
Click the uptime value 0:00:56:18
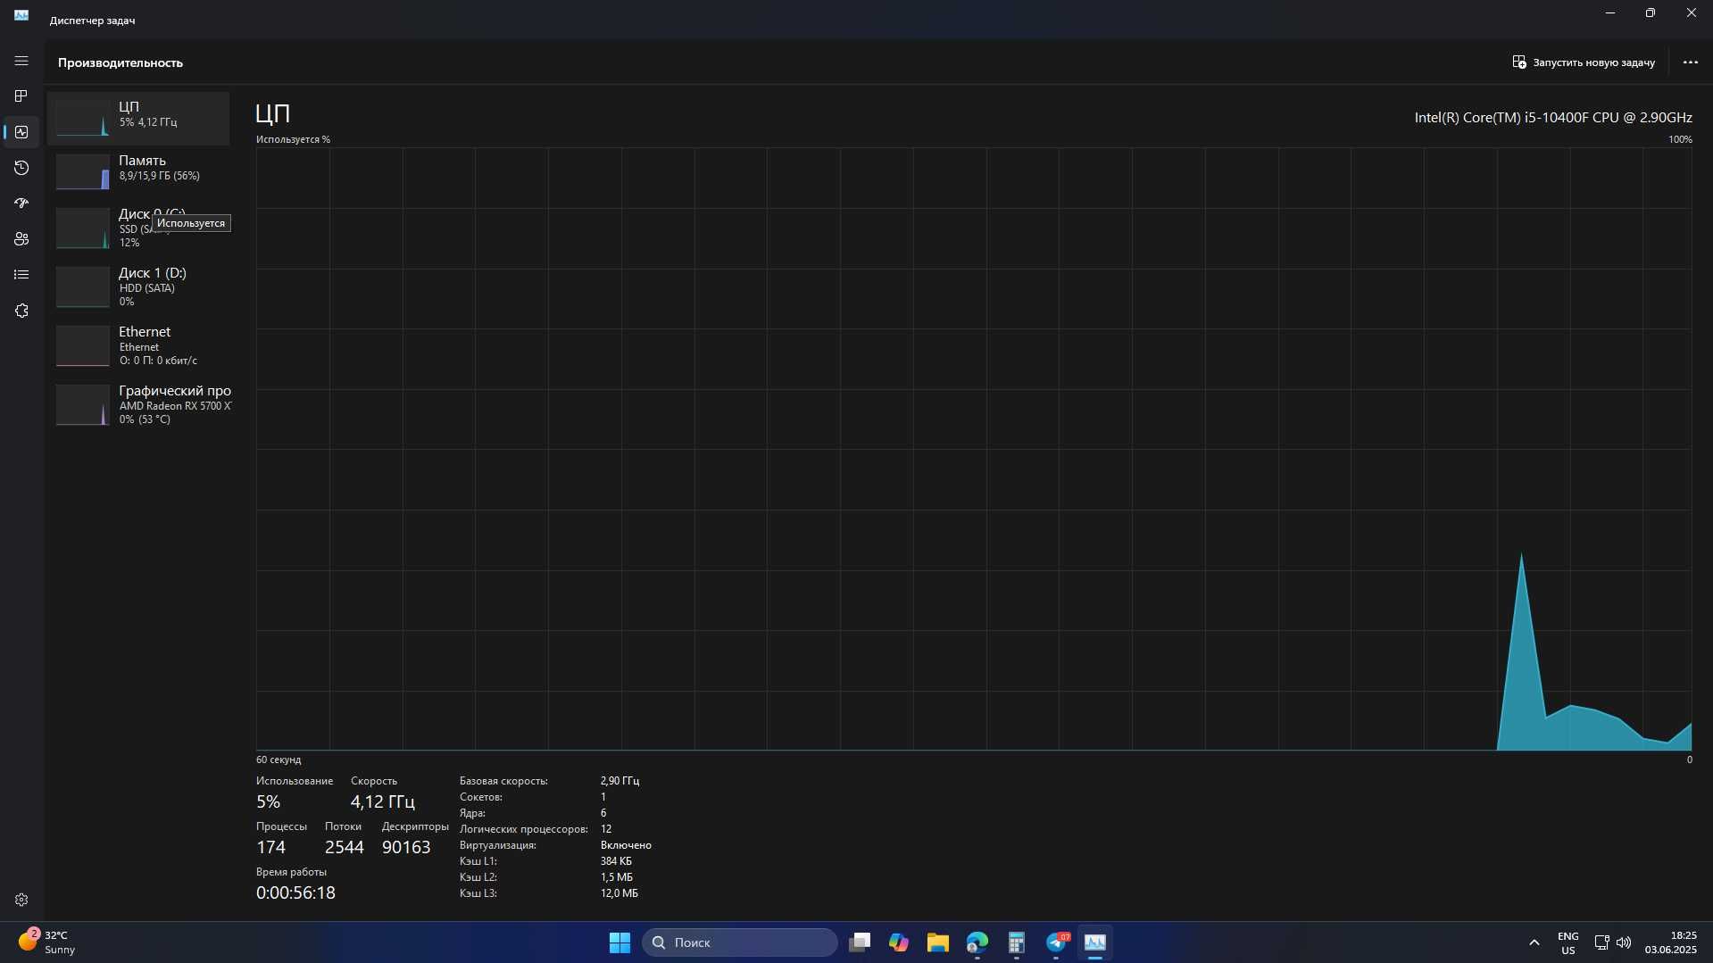(295, 892)
